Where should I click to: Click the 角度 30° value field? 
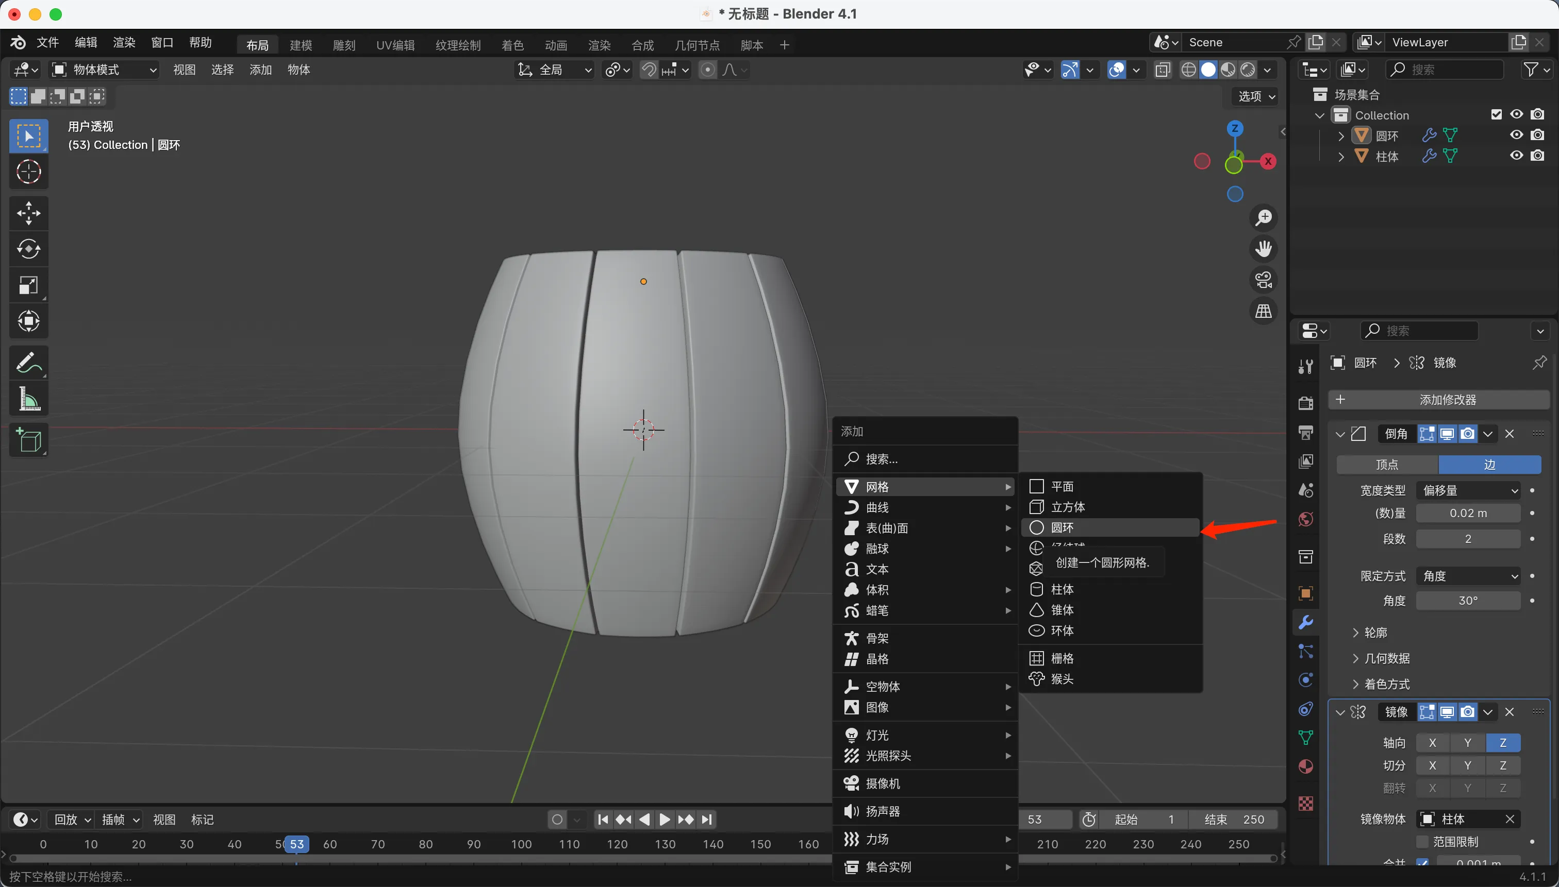coord(1468,601)
